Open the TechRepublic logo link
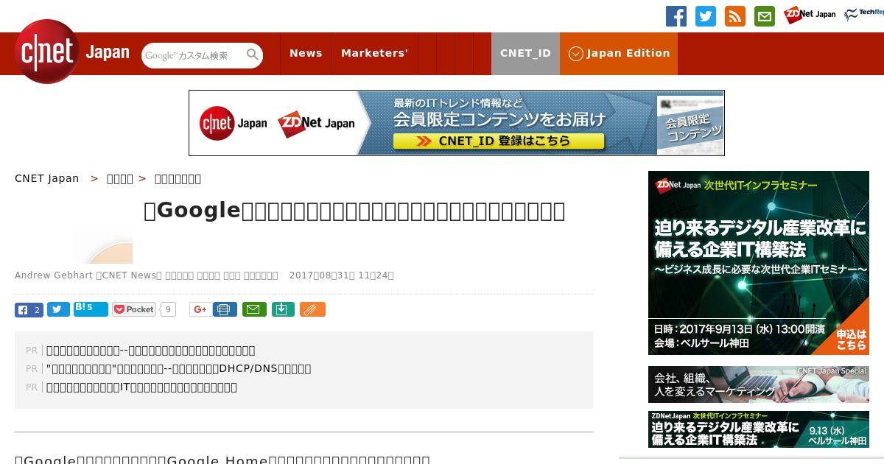Viewport: 884px width, 464px height. (x=864, y=15)
